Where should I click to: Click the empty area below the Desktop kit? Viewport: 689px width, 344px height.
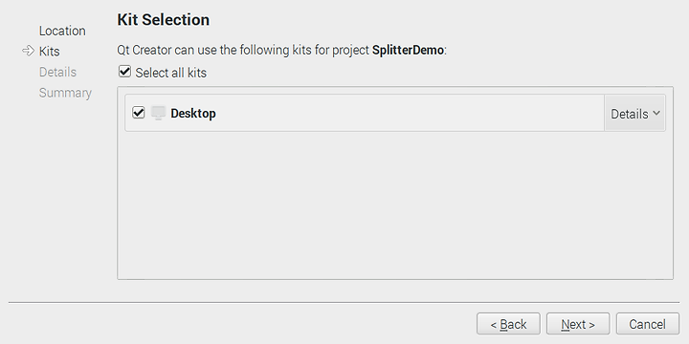click(394, 204)
